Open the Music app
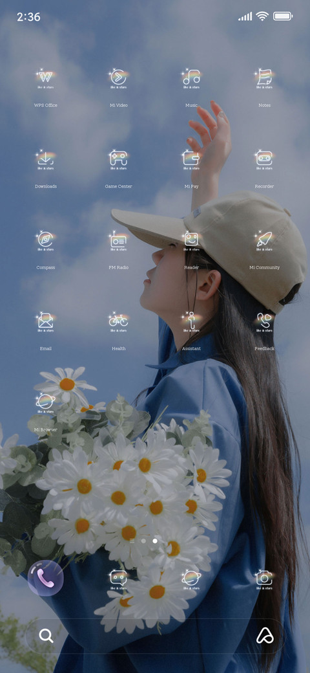Image resolution: width=310 pixels, height=673 pixels. (x=191, y=80)
